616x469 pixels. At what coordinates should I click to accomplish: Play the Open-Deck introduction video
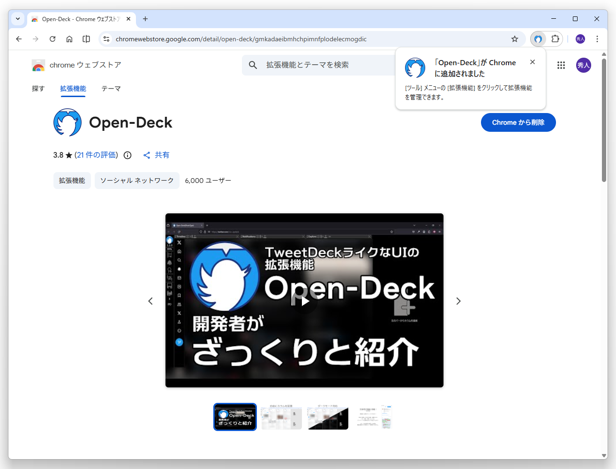304,301
